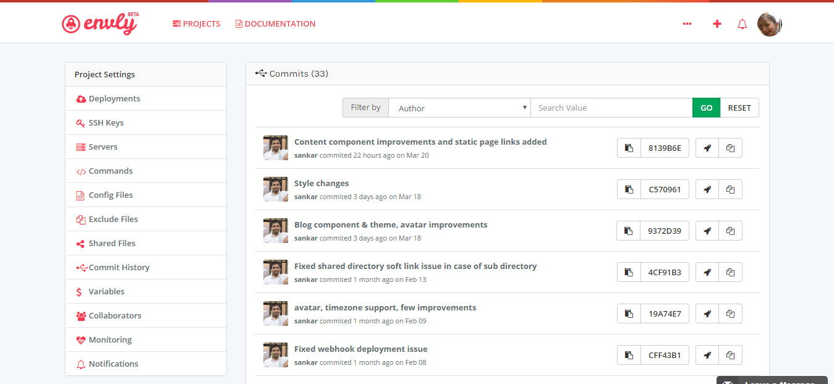Open SSH Keys settings
This screenshot has height=384, width=834.
tap(146, 122)
